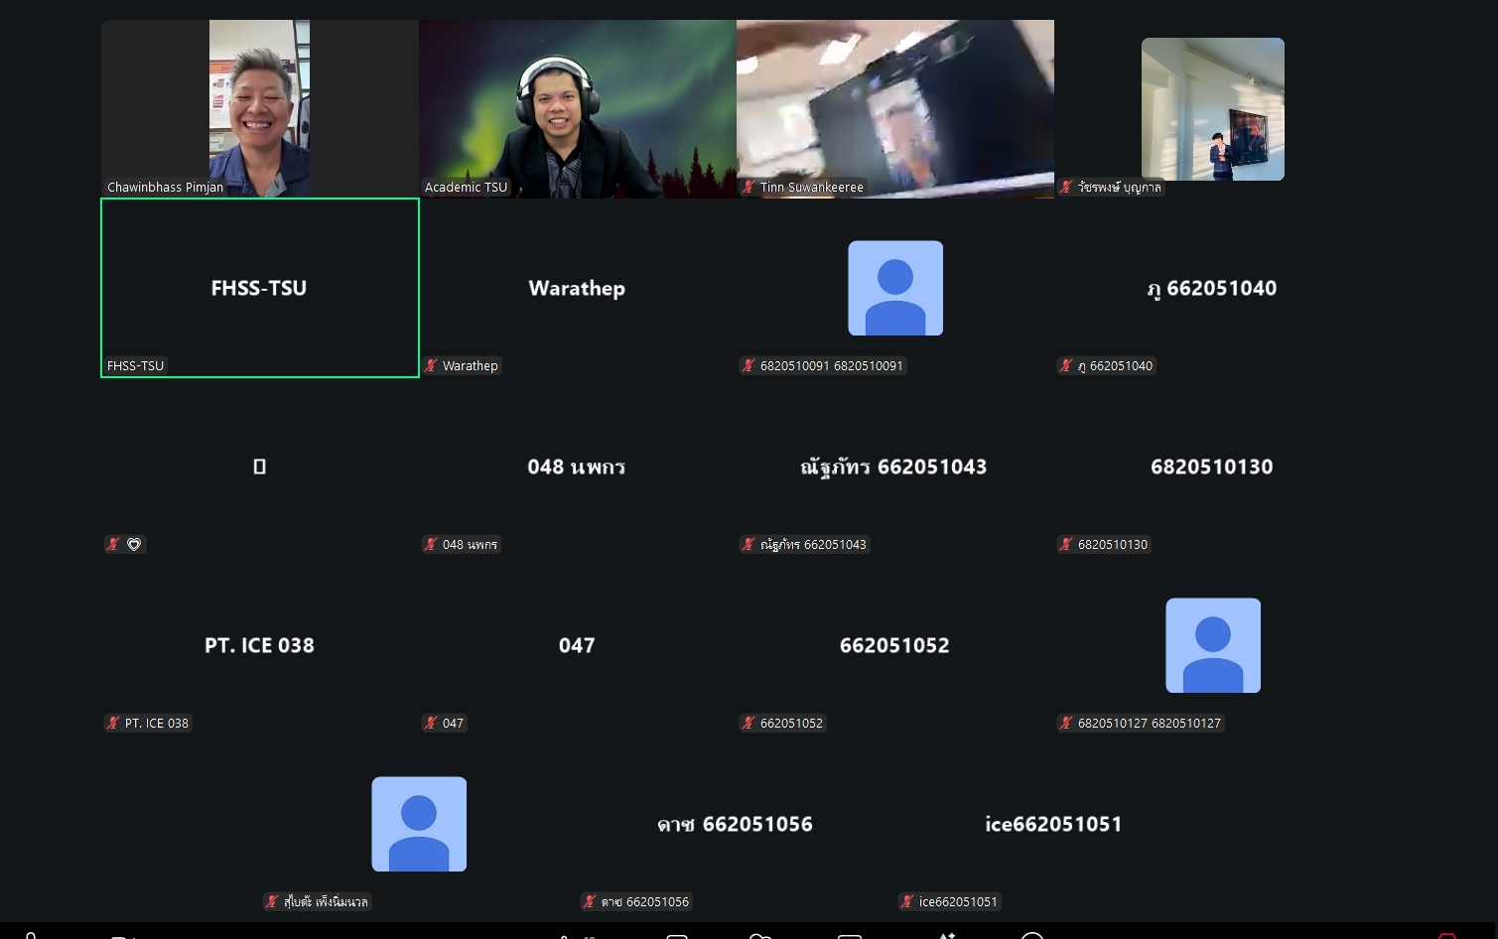Viewport: 1498px width, 939px height.
Task: Click muted mic icon beside Warathep
Action: point(431,365)
